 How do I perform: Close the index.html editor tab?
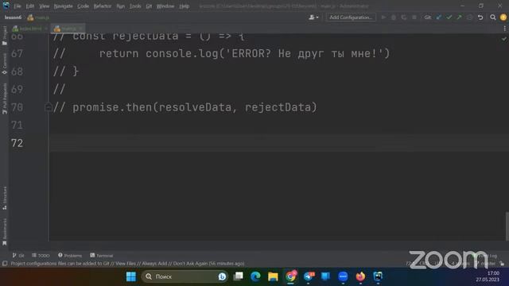pyautogui.click(x=46, y=29)
